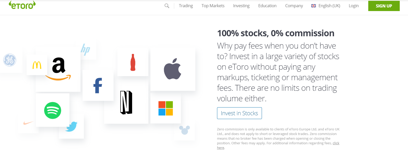The width and height of the screenshot is (408, 152).
Task: Click the search magnifier icon
Action: coord(167,6)
